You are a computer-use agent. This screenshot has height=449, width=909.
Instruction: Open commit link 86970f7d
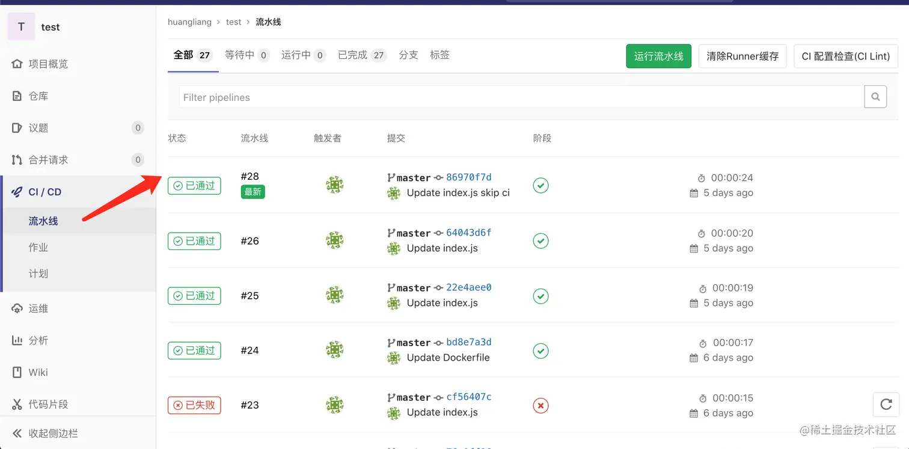tap(468, 177)
